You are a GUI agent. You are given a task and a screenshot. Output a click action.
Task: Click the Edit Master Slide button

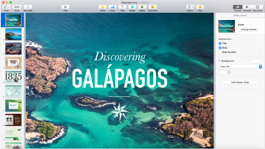click(x=240, y=82)
